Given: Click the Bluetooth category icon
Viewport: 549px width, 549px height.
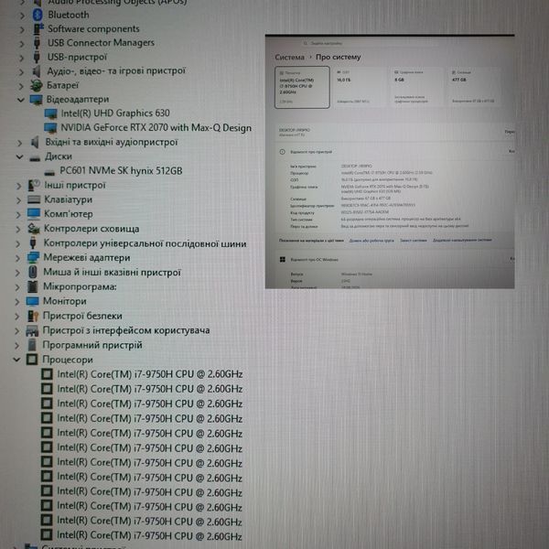Looking at the screenshot, I should (x=38, y=15).
